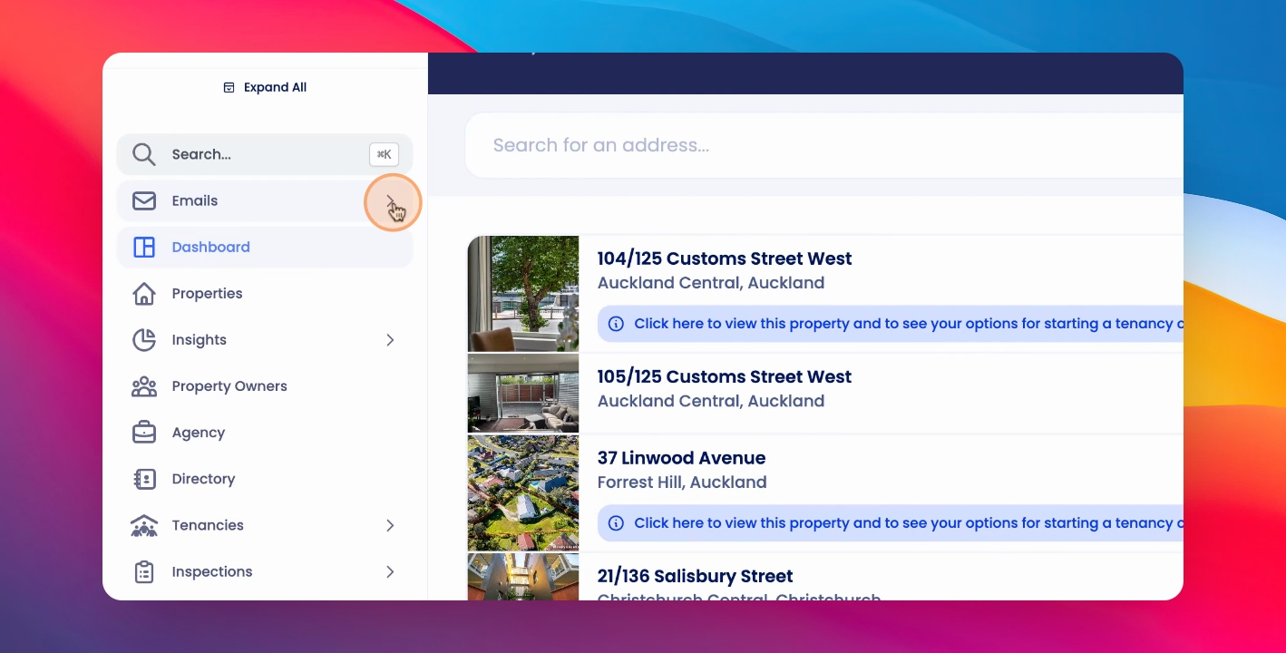The width and height of the screenshot is (1286, 653).
Task: Click the Property Owners people icon
Action: (144, 386)
